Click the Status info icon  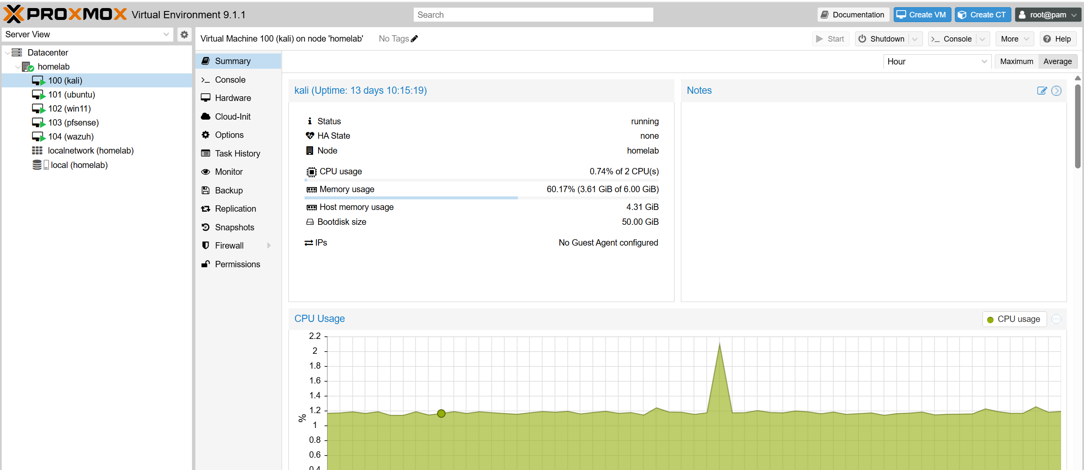(x=310, y=121)
